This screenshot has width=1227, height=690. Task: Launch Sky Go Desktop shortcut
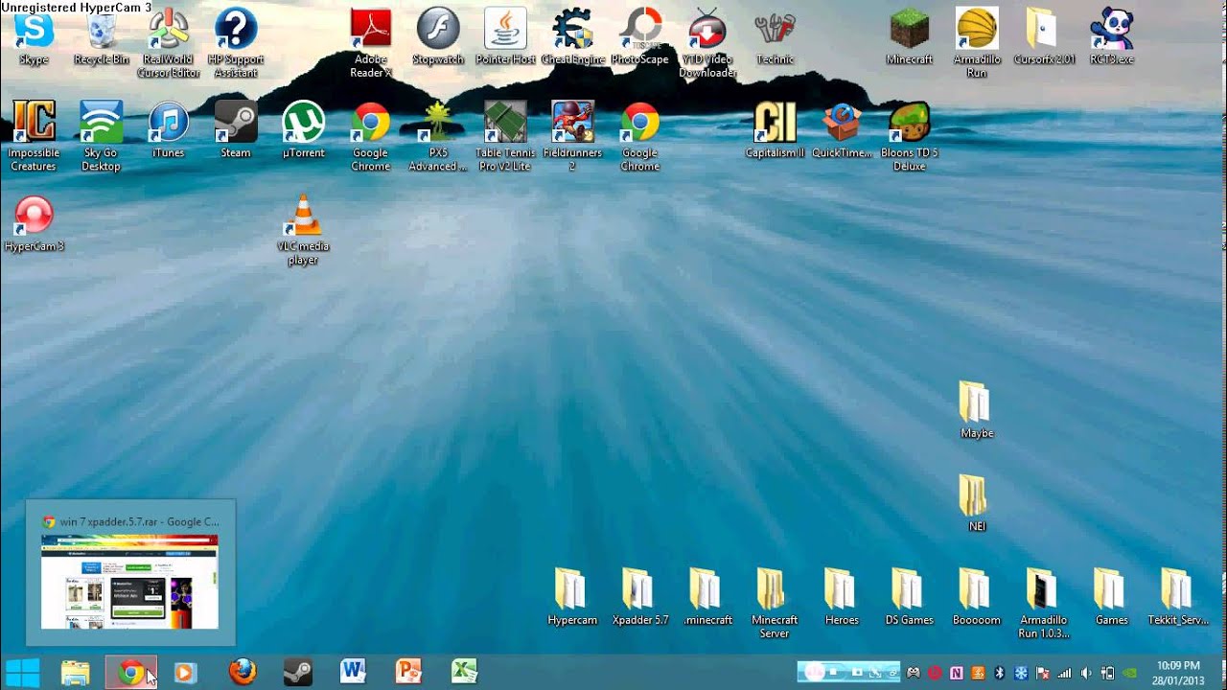101,136
